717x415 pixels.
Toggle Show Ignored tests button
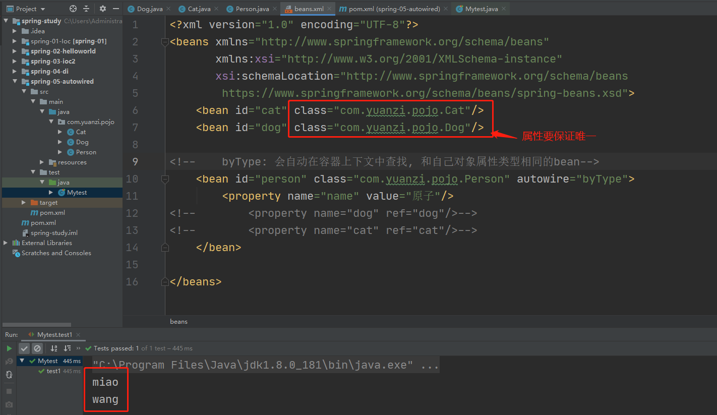(37, 348)
